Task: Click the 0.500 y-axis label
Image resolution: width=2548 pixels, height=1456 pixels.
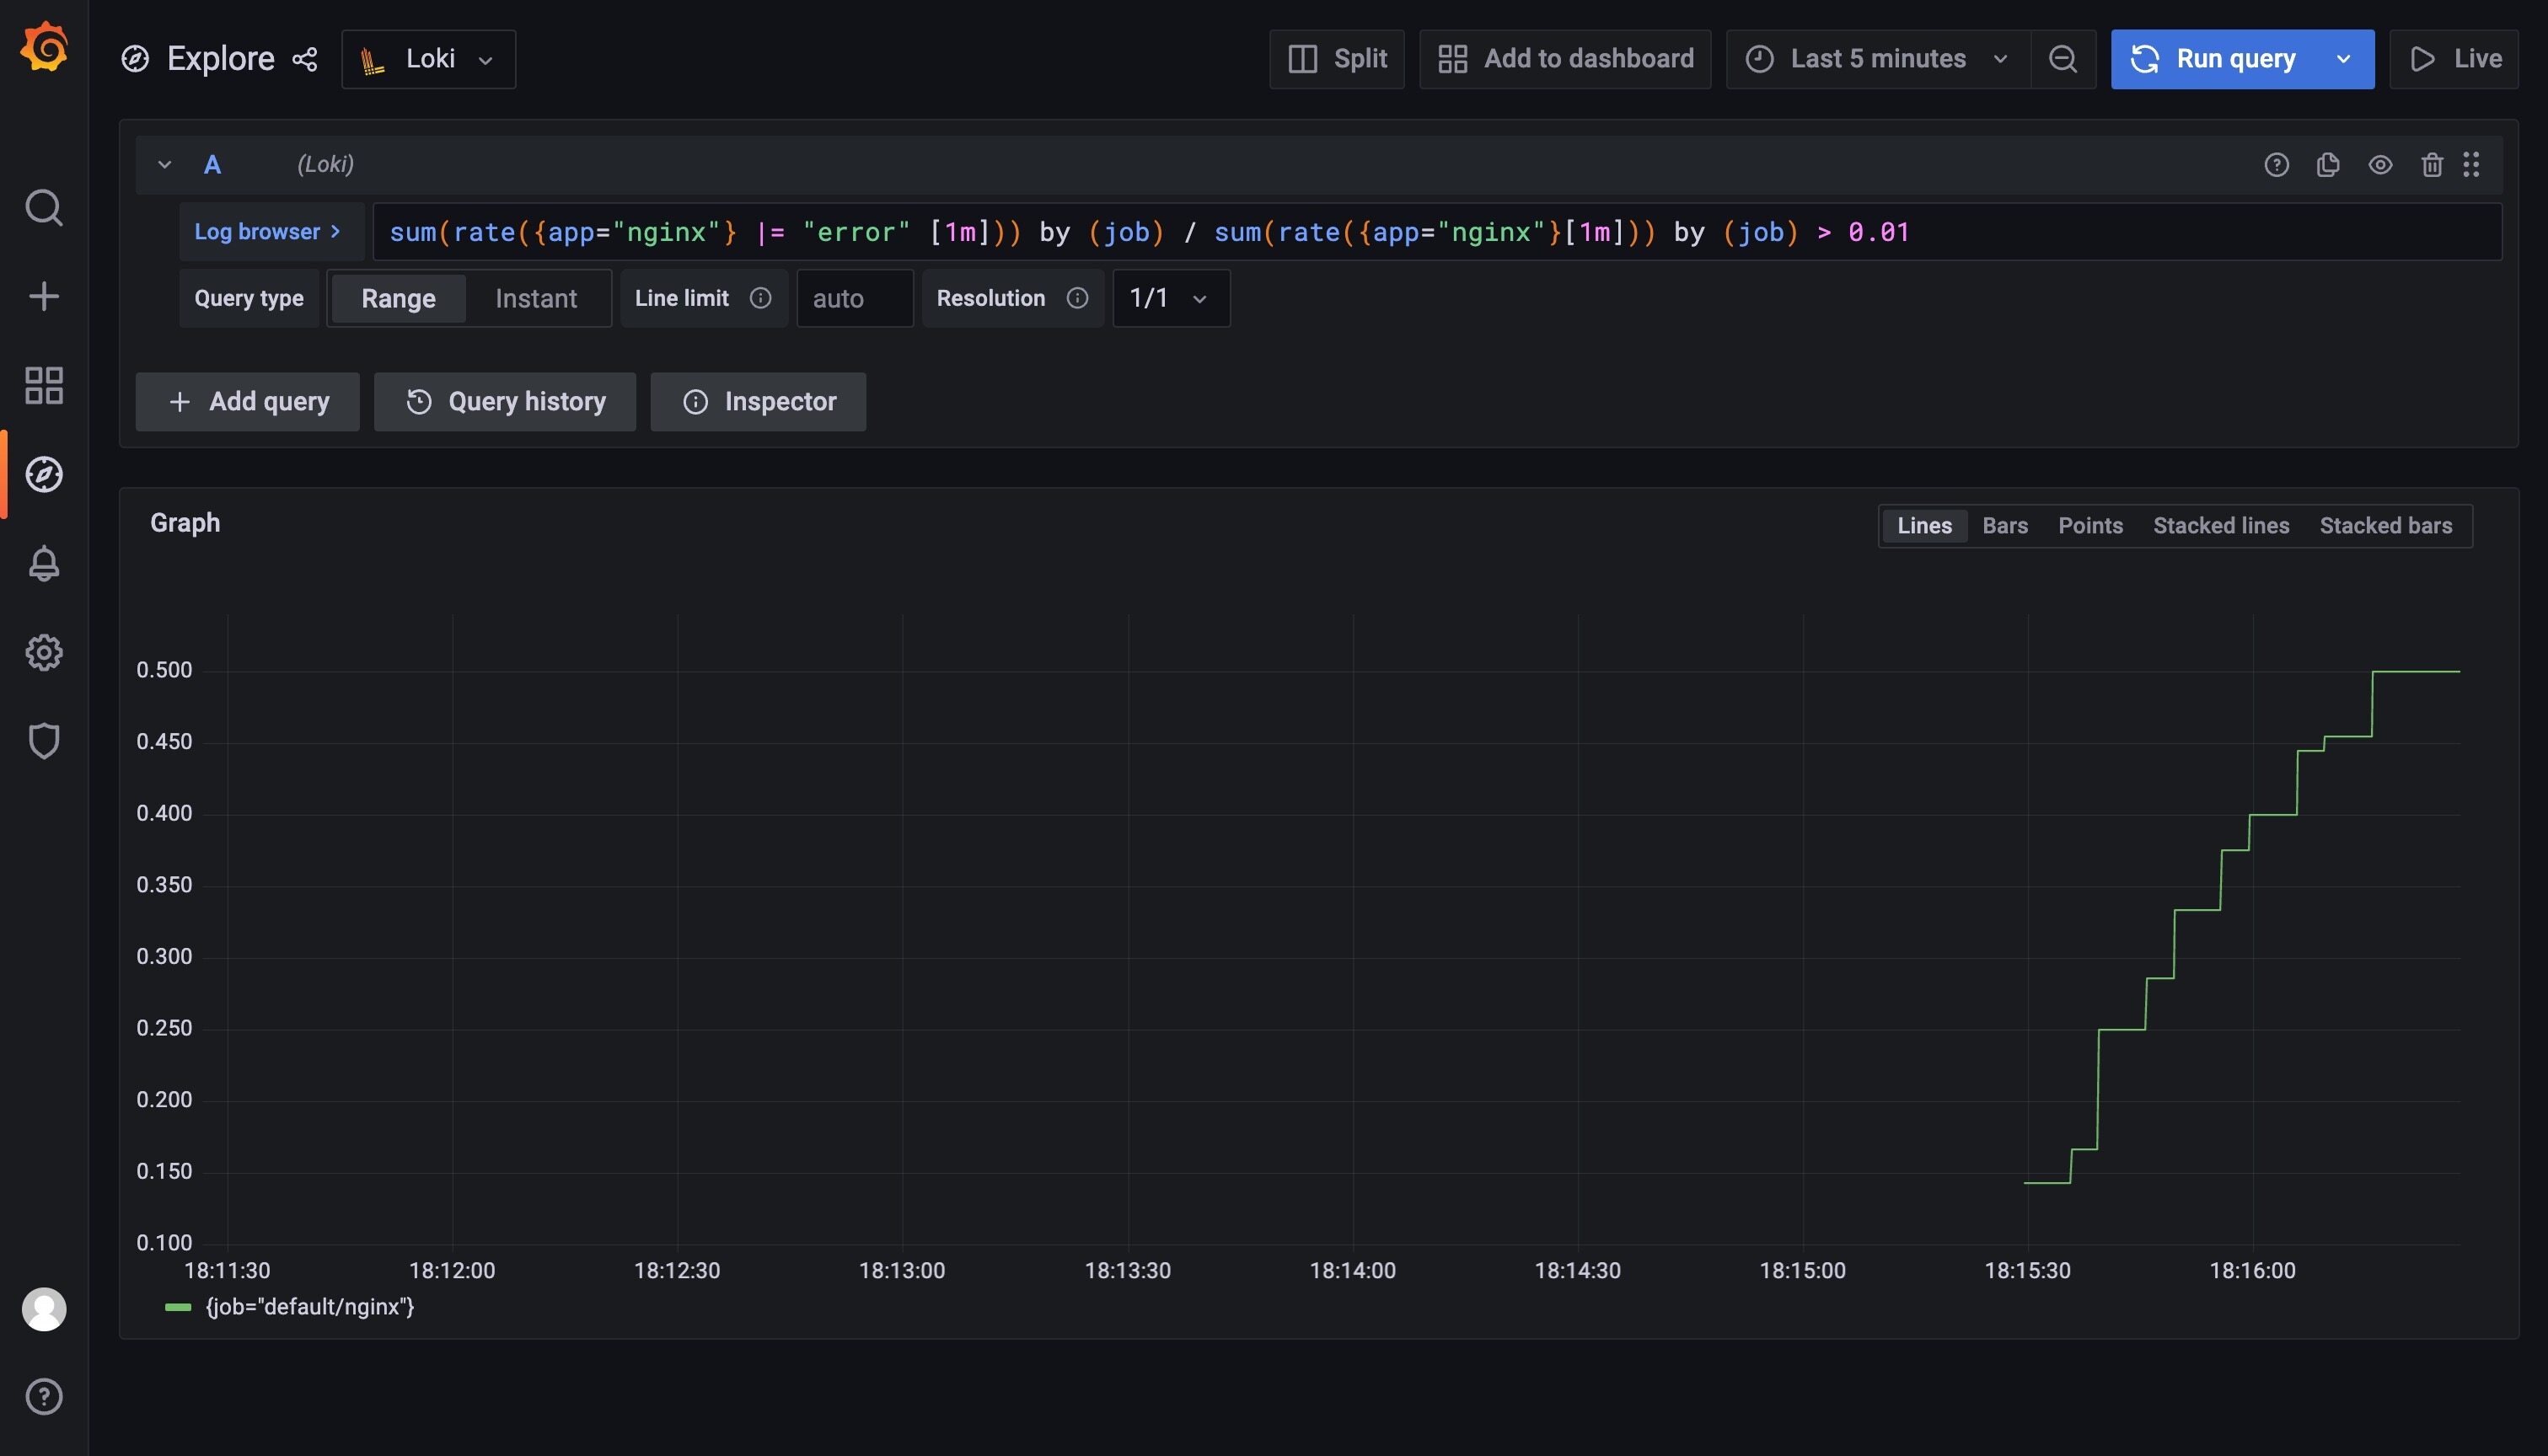Action: coord(164,670)
